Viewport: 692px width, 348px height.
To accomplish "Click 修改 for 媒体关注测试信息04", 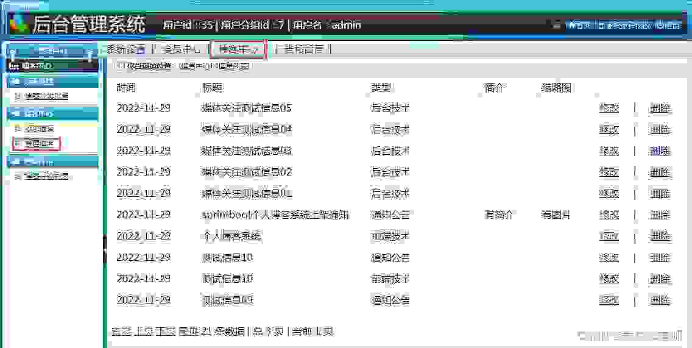I will pyautogui.click(x=609, y=129).
